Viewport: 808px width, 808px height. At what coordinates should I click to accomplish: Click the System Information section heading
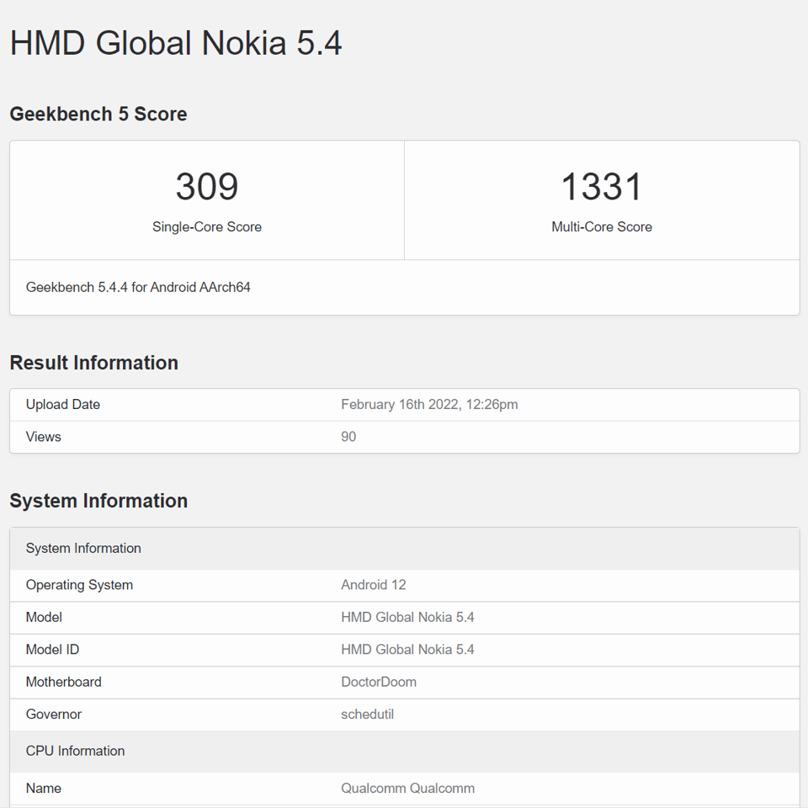click(98, 500)
